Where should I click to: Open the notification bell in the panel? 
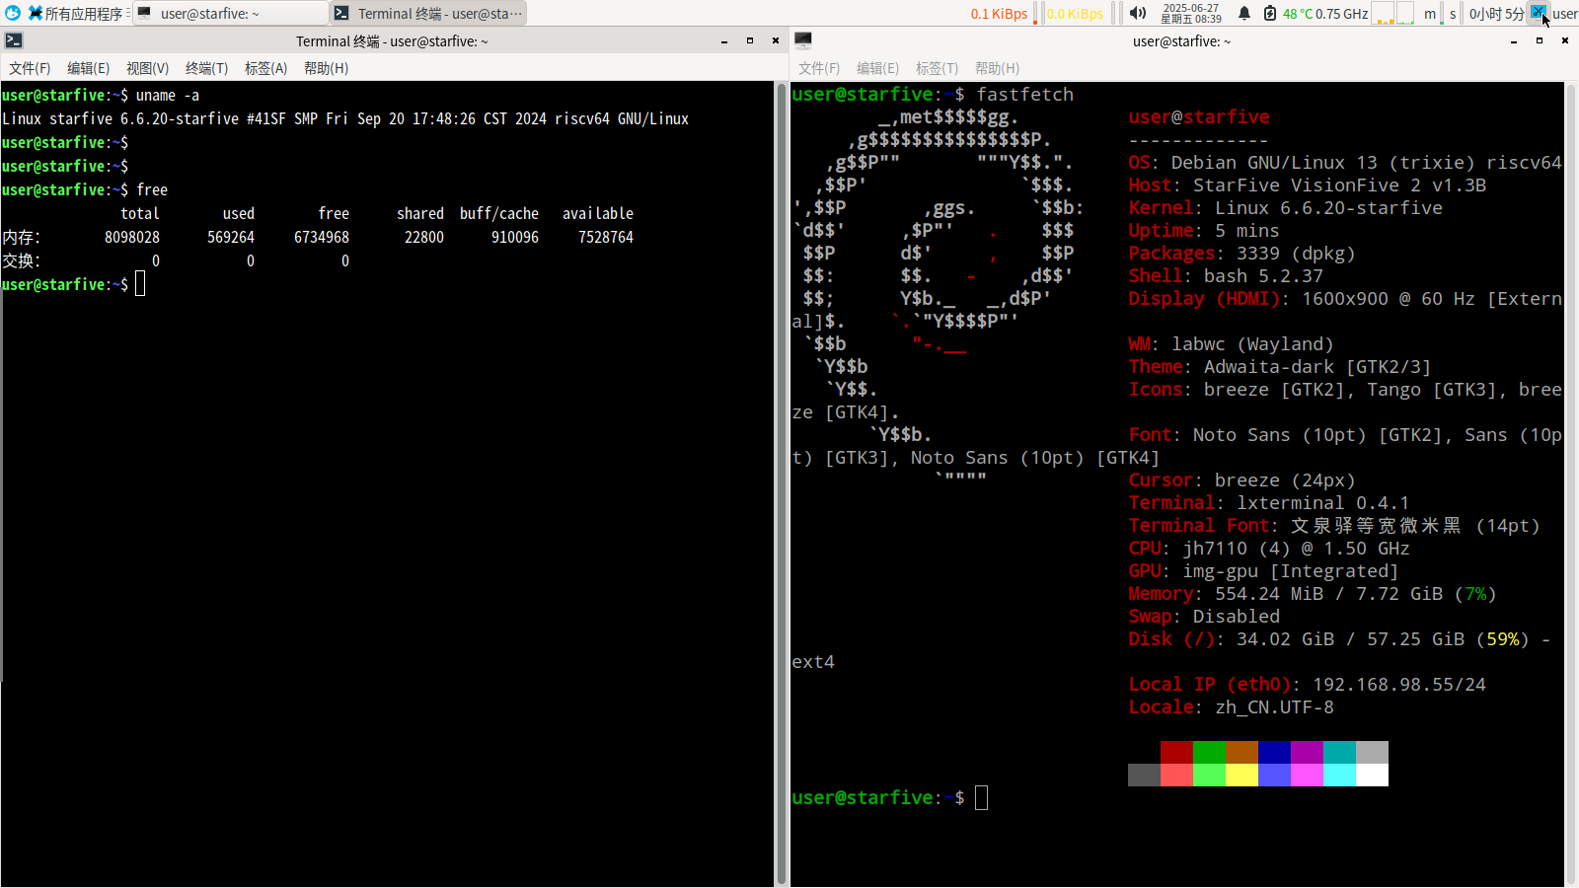pos(1244,14)
